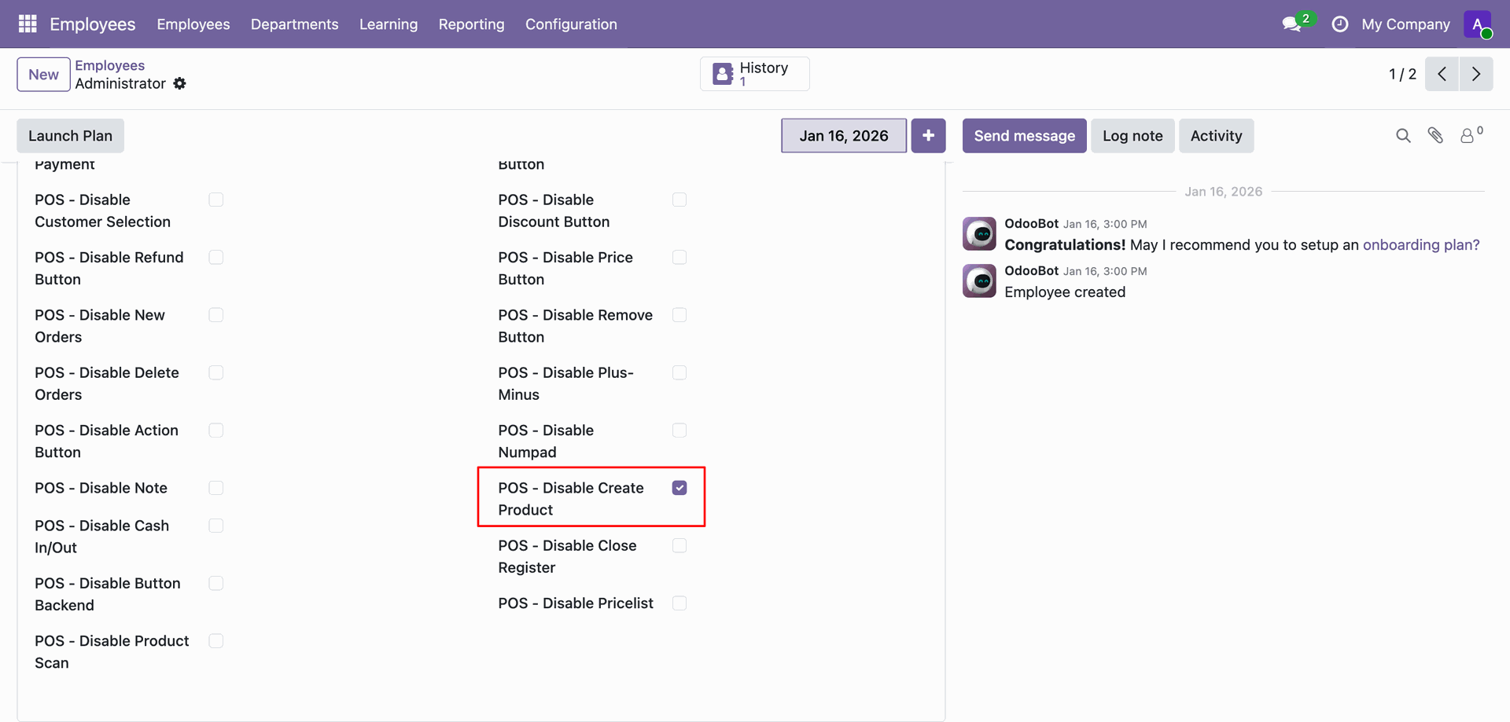Open the conversations messages icon
Image resolution: width=1510 pixels, height=722 pixels.
pyautogui.click(x=1291, y=24)
